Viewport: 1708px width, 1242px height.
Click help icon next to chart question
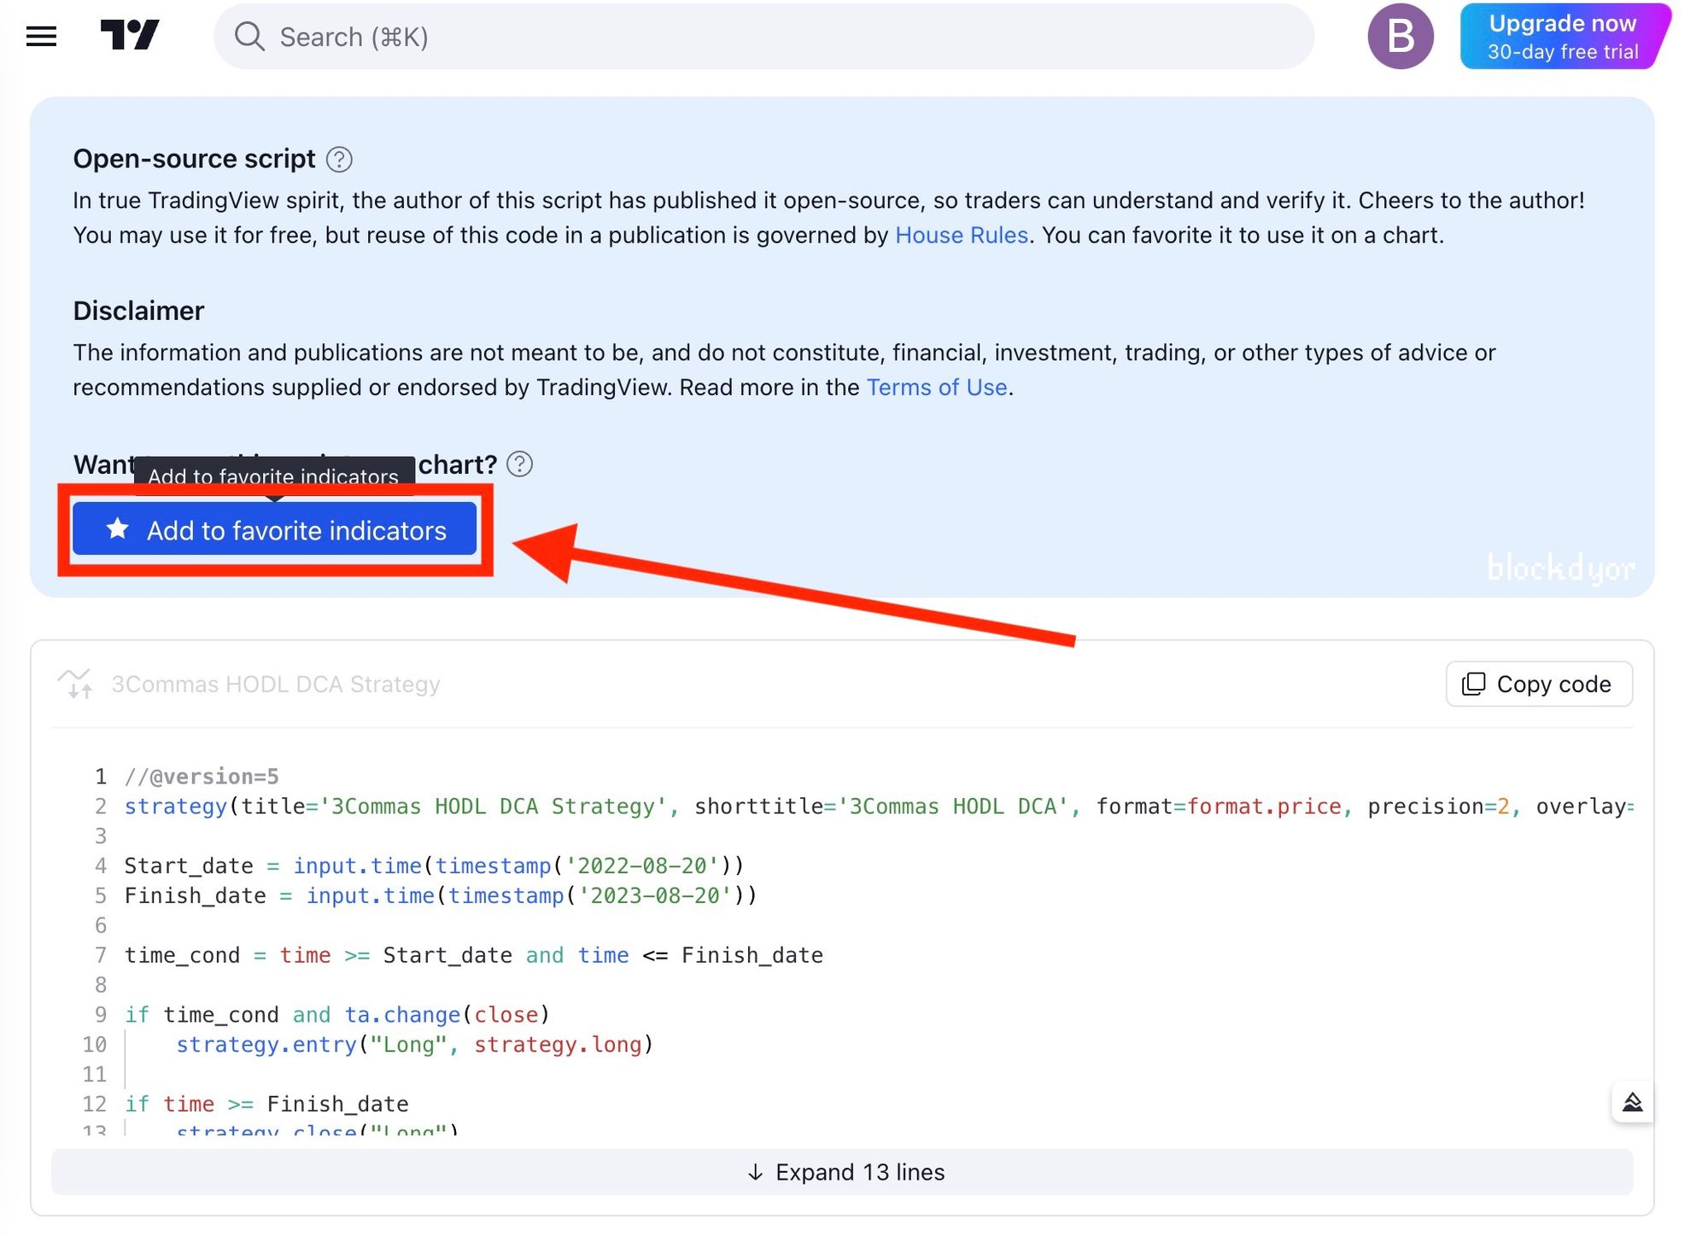[519, 464]
